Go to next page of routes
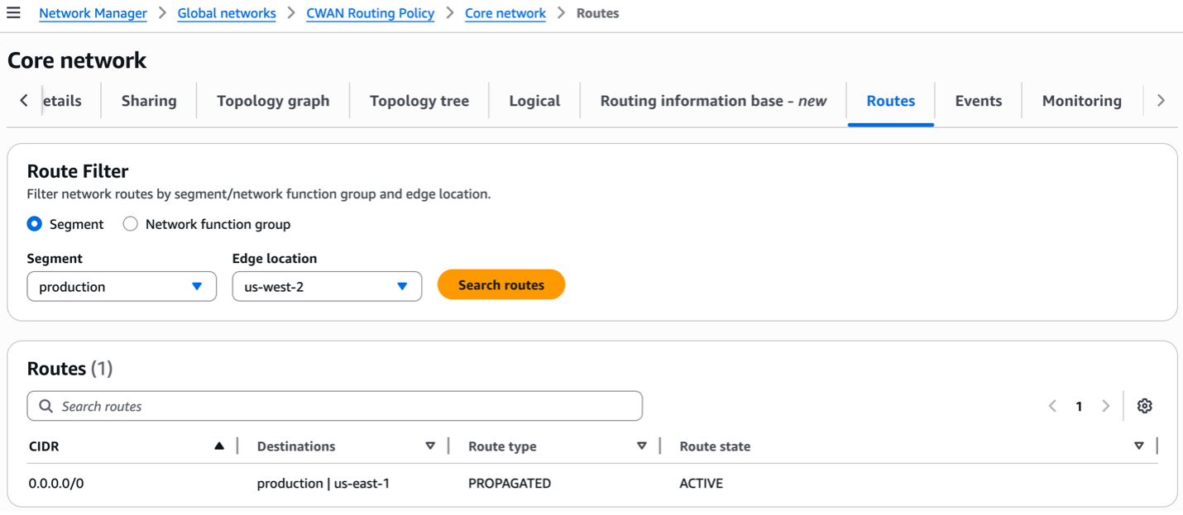Screen dimensions: 1183x515 pos(1106,406)
